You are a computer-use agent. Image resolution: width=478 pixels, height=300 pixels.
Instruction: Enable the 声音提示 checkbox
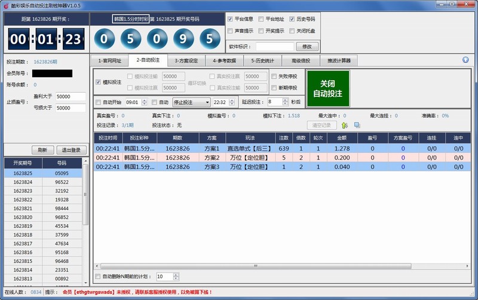pos(230,31)
